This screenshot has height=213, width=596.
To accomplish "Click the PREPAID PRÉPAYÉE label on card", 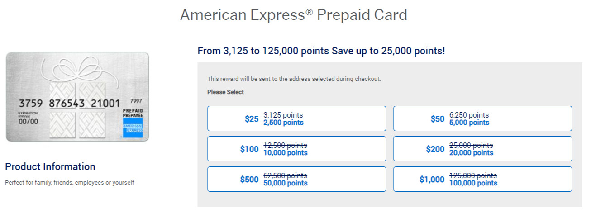I will coord(133,113).
